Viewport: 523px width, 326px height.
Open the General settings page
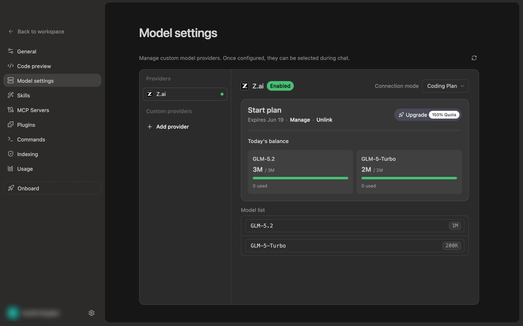point(52,51)
